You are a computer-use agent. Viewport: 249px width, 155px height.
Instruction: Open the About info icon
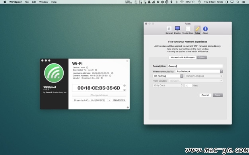[x=205, y=29]
